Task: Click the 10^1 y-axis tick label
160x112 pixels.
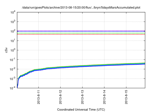Action: 13,41
